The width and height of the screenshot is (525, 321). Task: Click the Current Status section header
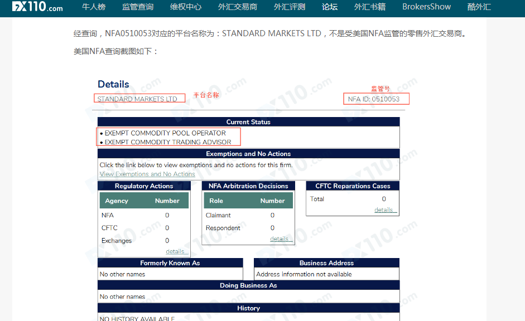[248, 121]
